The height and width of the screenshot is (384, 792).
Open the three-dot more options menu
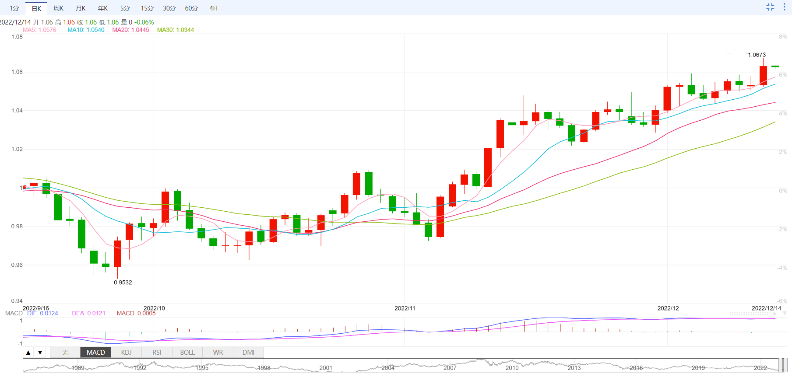pyautogui.click(x=784, y=7)
